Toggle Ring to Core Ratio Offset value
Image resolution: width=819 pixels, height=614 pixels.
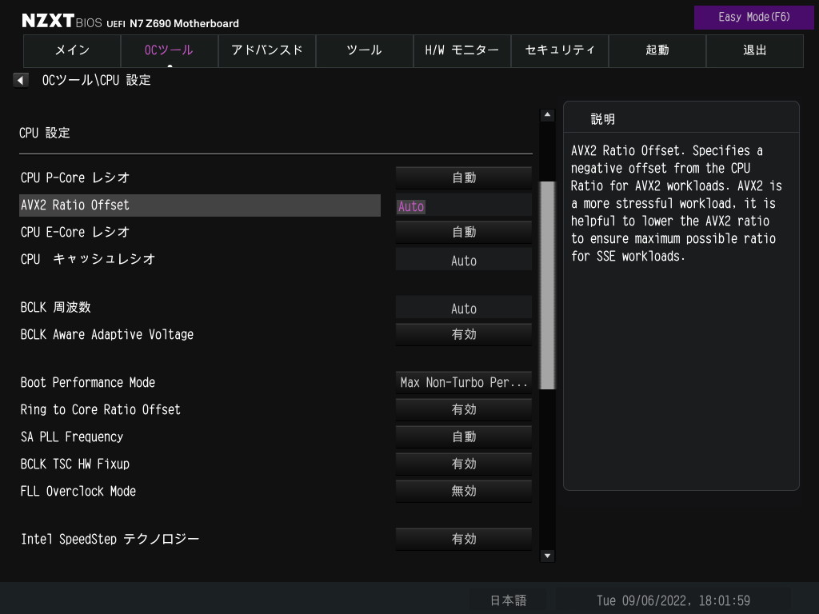(x=464, y=409)
